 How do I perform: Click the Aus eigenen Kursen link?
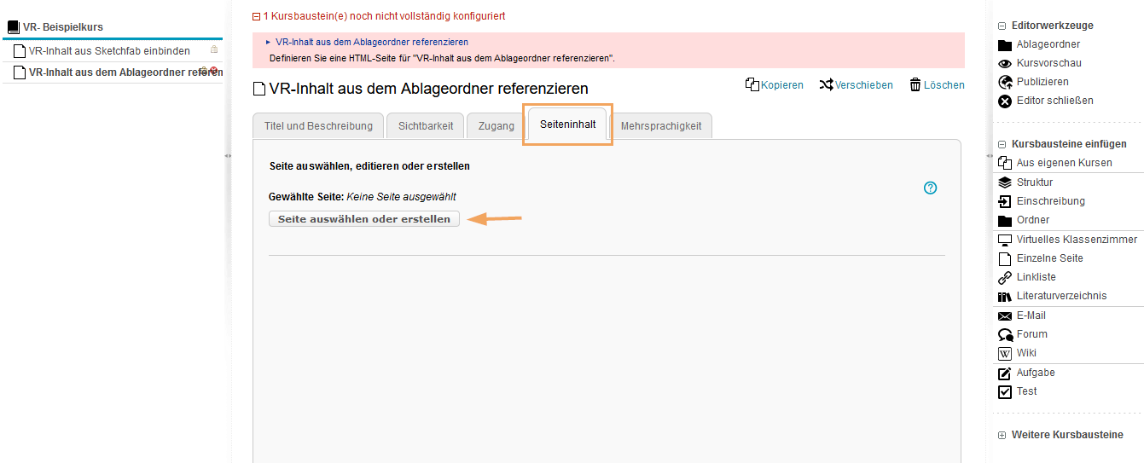1065,163
